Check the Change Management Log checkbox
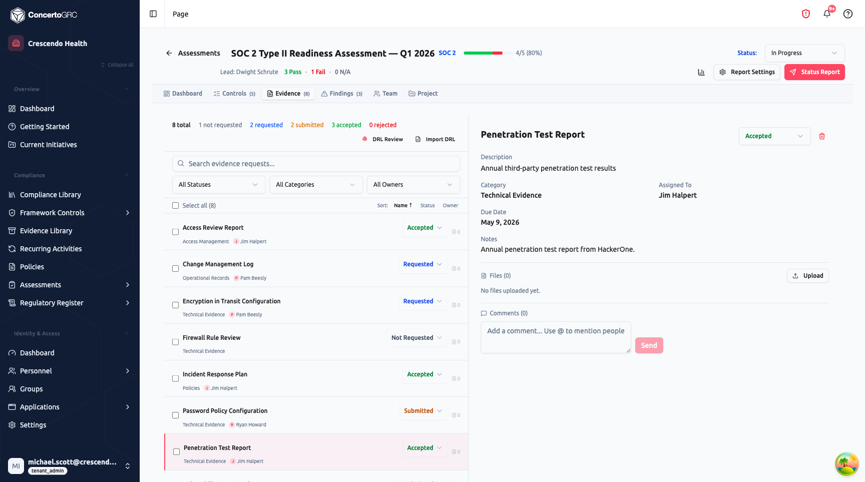The width and height of the screenshot is (865, 482). (175, 269)
